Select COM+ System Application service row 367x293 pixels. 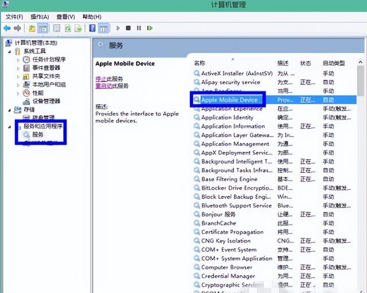point(275,259)
